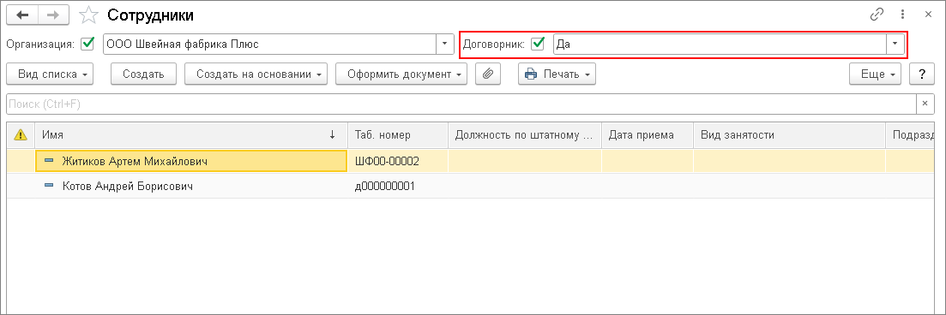
Task: Click the Организация field with ООО Швейная фабрика Плюс
Action: [x=269, y=44]
